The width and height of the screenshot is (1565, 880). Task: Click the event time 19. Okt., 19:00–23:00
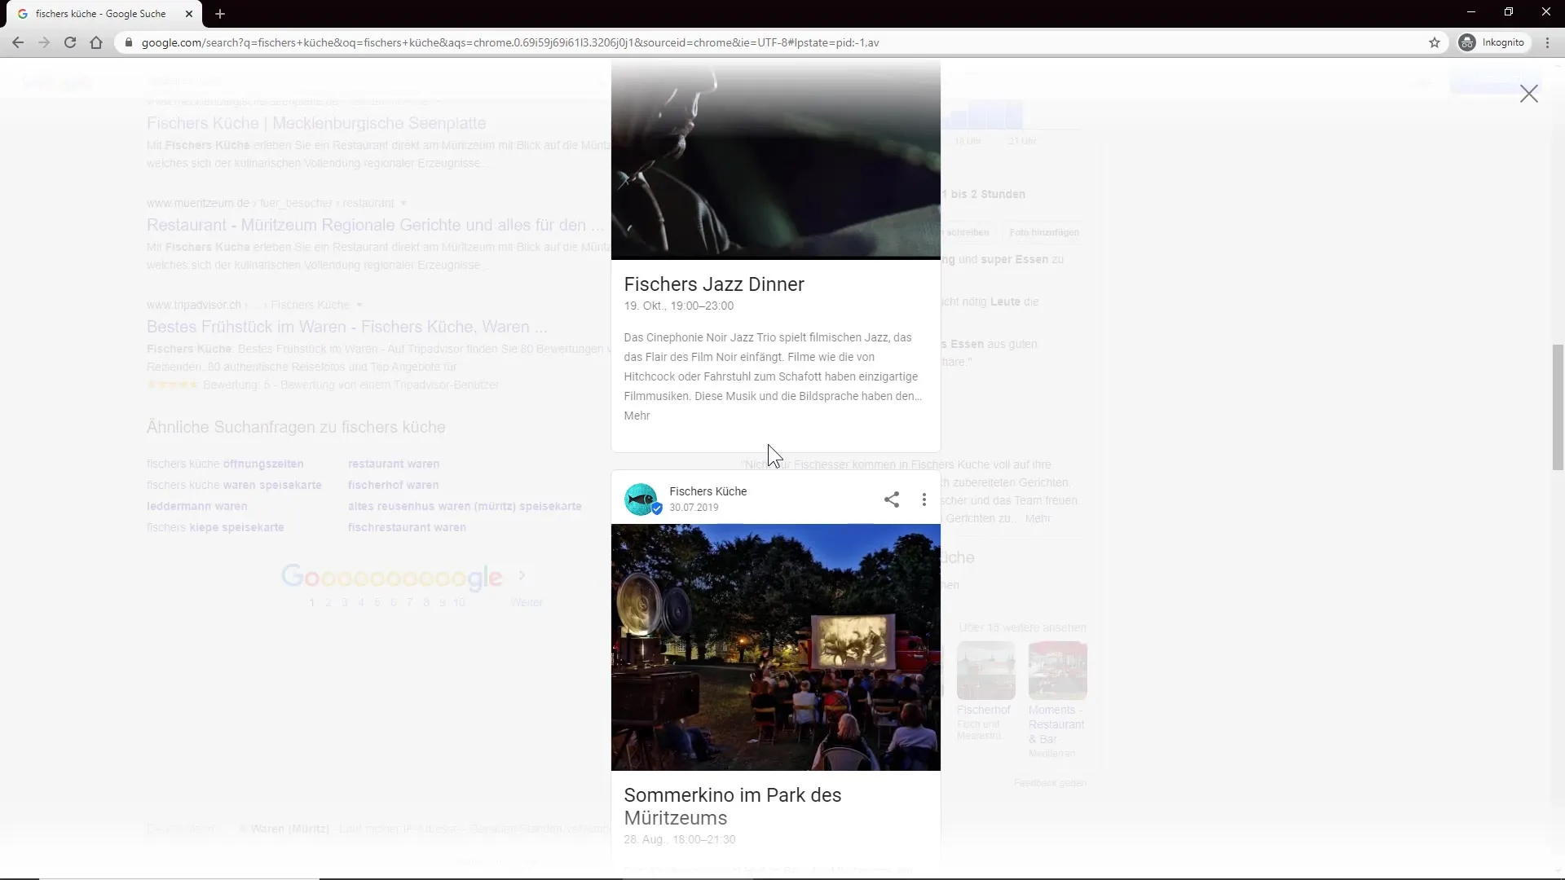point(678,306)
